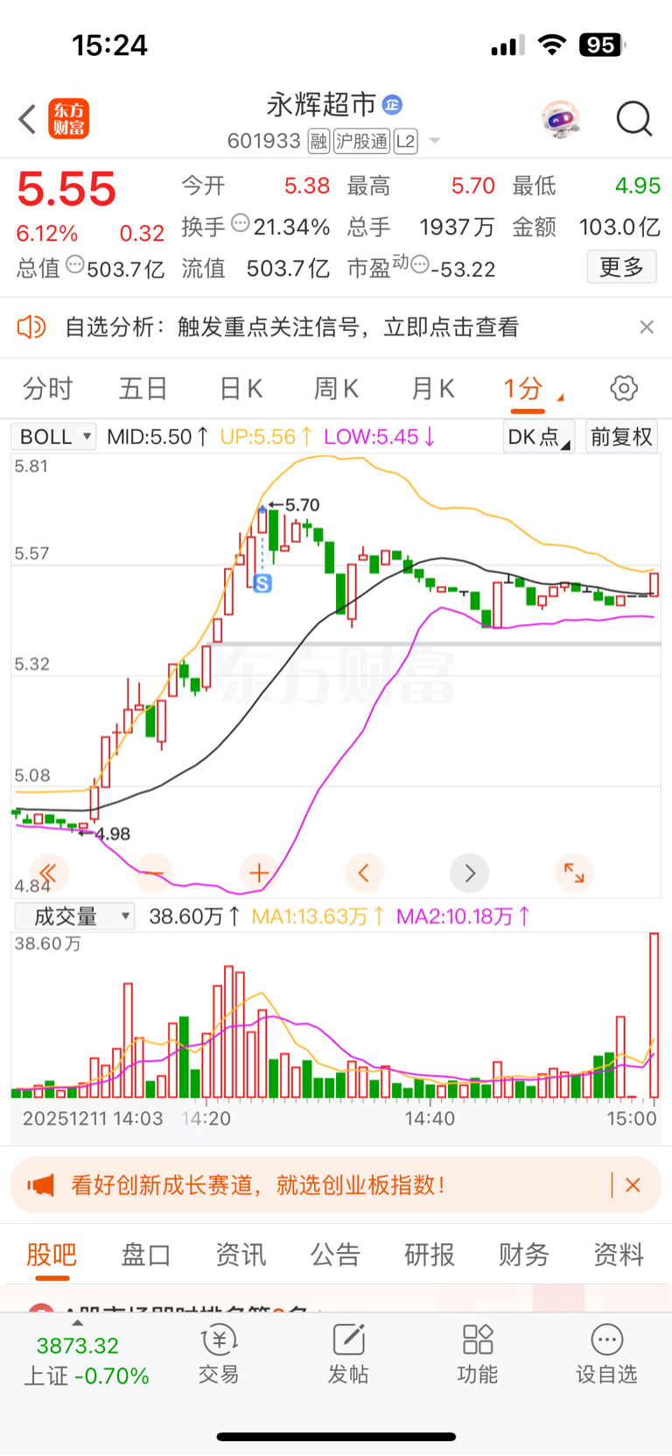
Task: Tap the 总手 1937万 value
Action: click(x=457, y=227)
